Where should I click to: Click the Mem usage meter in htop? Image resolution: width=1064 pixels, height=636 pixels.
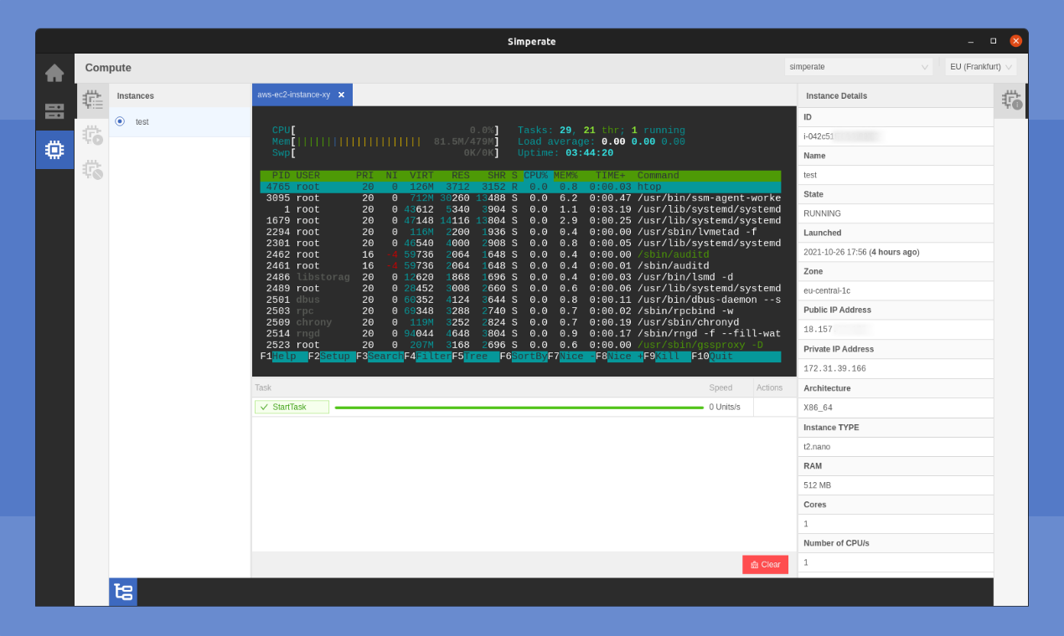coord(386,141)
